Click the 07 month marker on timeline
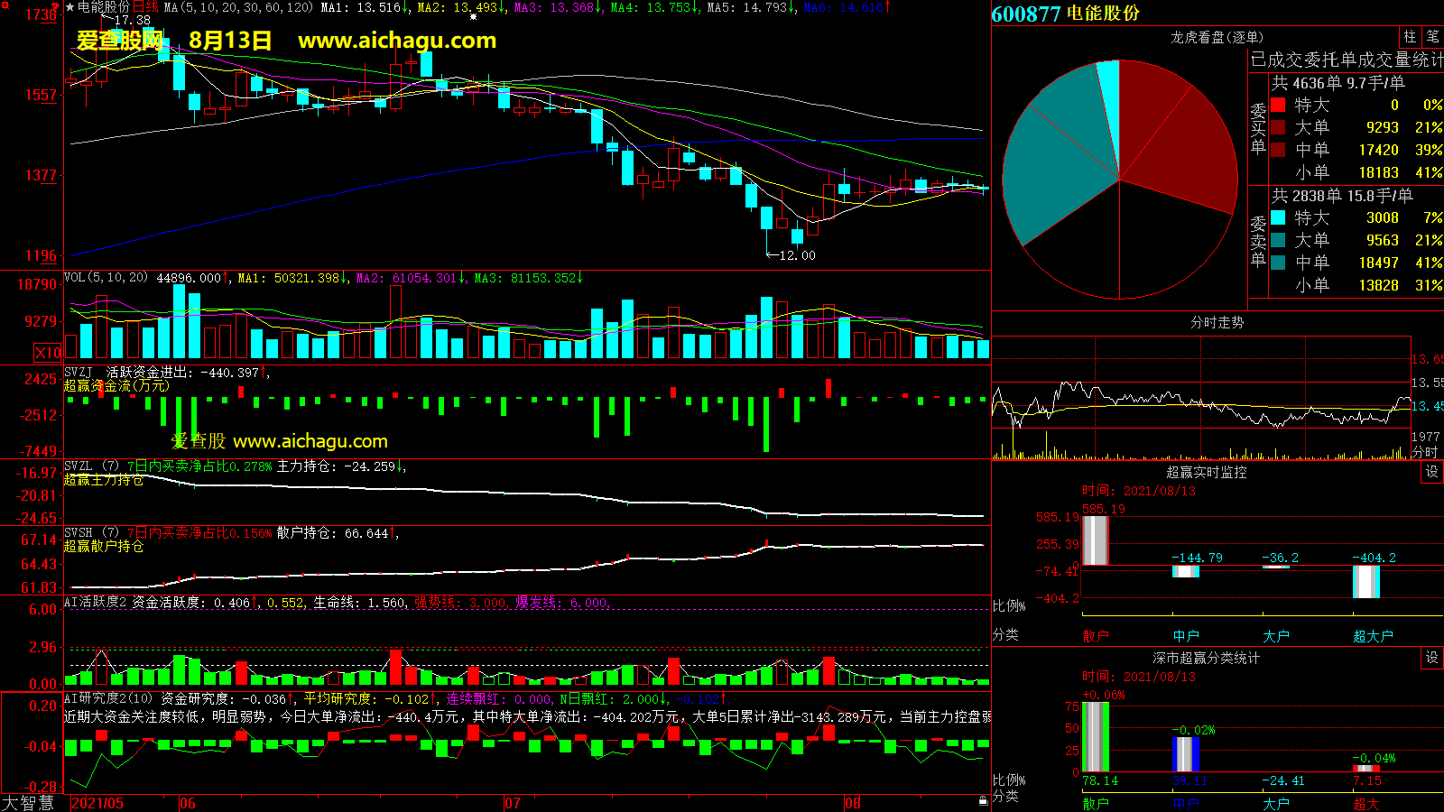The height and width of the screenshot is (812, 1444). (512, 803)
